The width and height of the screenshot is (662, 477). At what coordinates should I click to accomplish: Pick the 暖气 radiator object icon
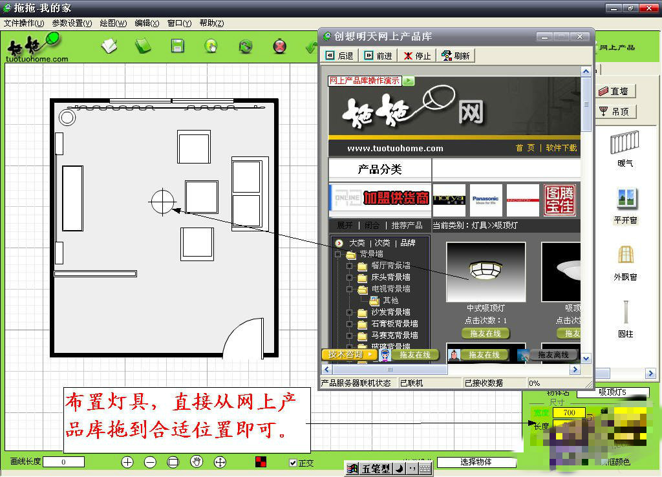point(625,142)
